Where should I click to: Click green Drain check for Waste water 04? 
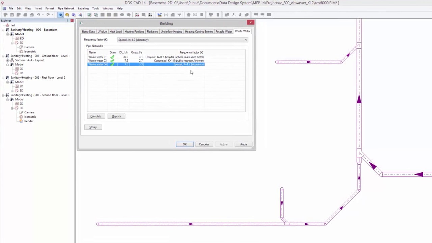pyautogui.click(x=112, y=64)
